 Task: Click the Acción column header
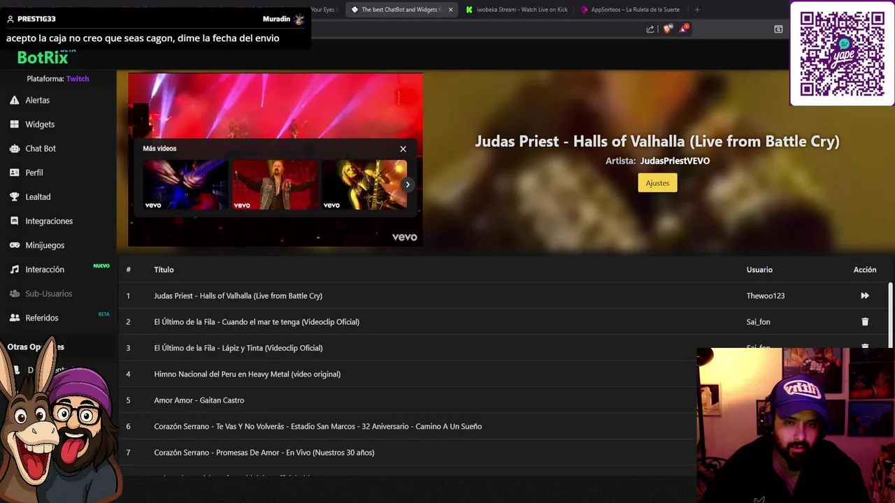point(865,270)
